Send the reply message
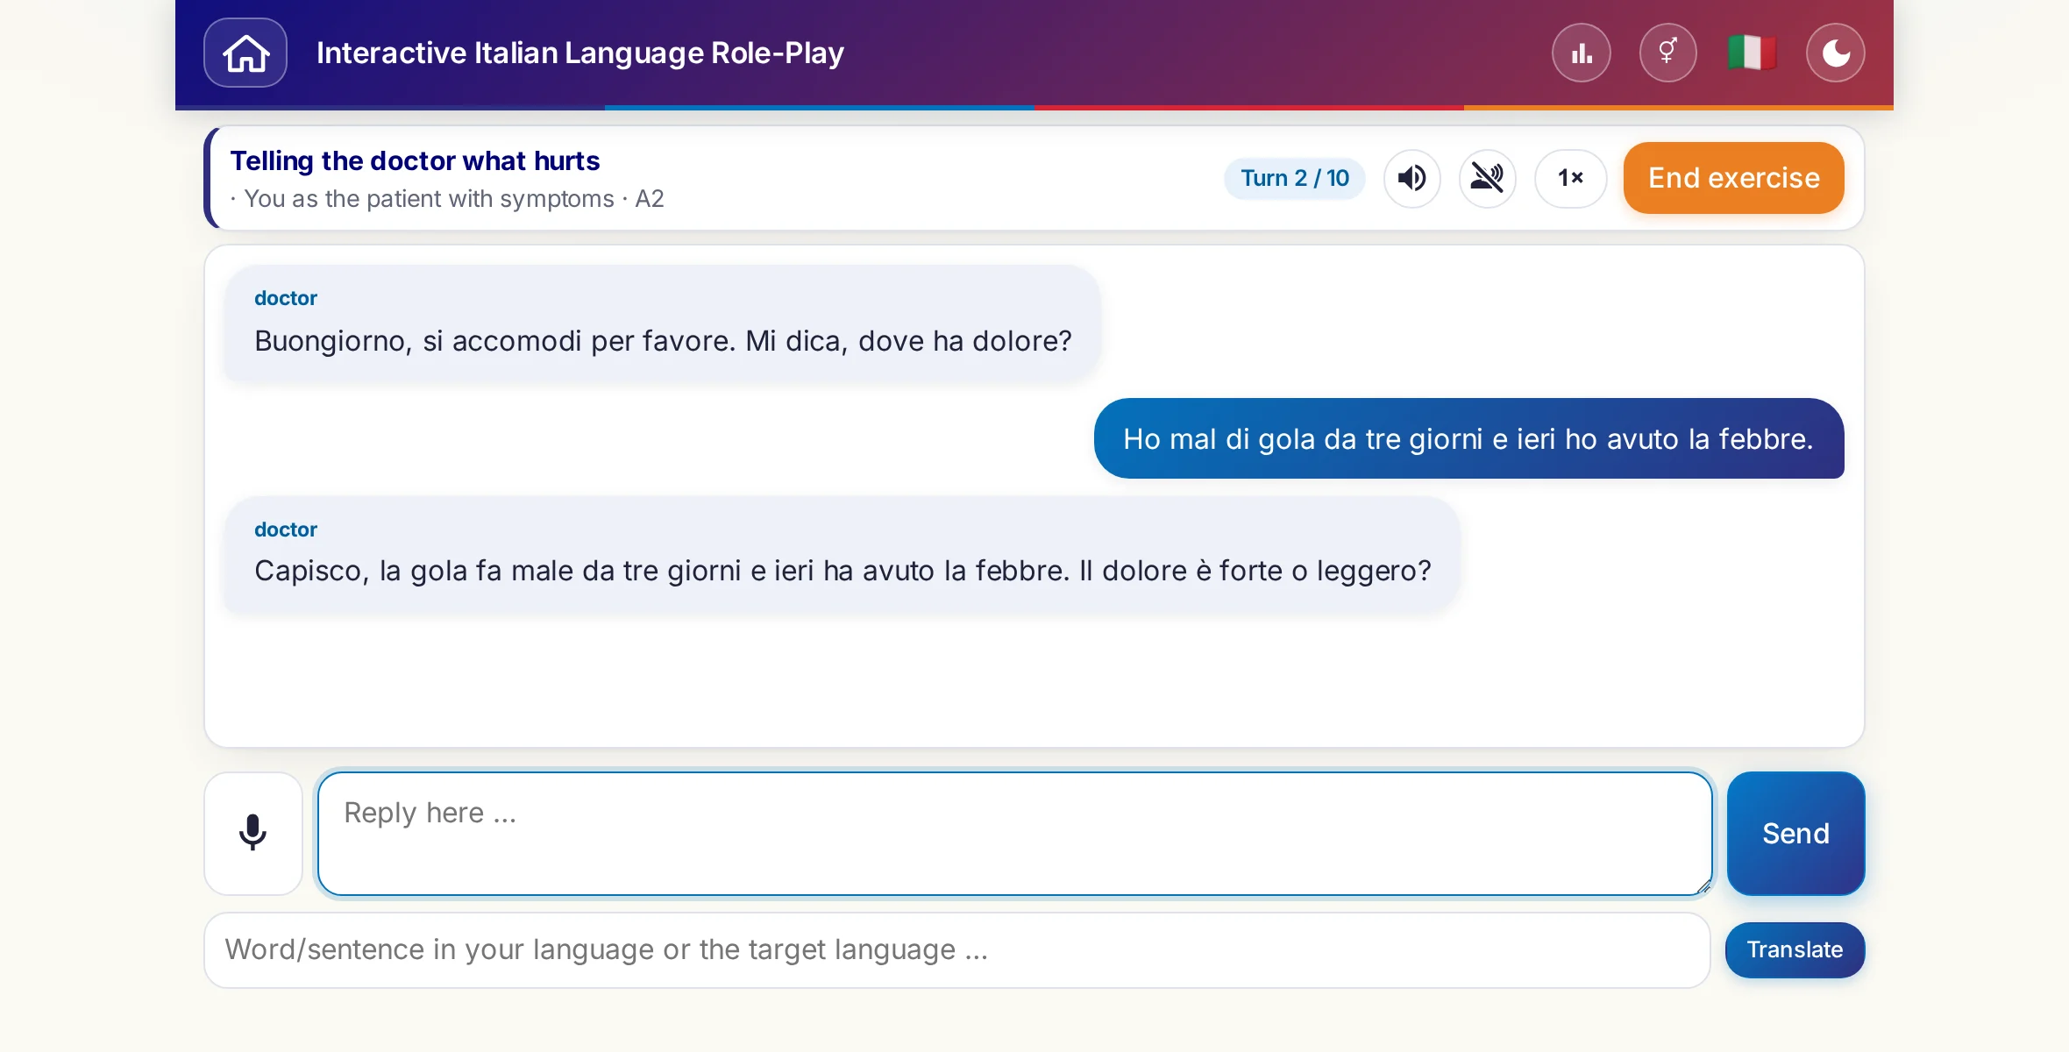Viewport: 2069px width, 1052px height. click(x=1795, y=833)
